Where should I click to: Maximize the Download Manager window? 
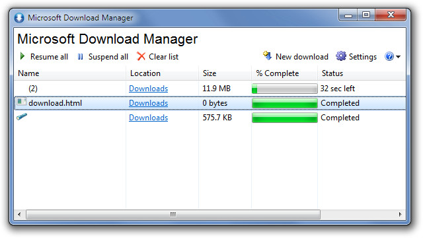(366, 15)
